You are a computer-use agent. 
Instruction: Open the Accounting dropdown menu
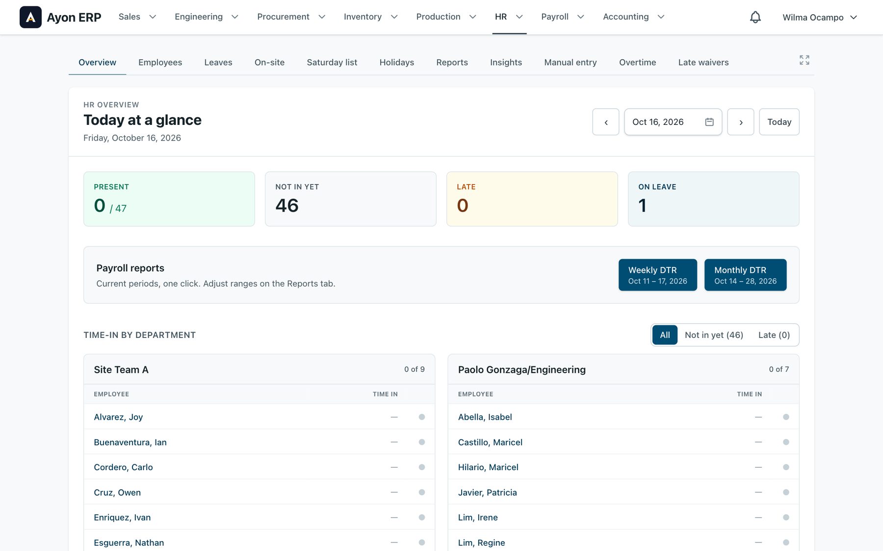[634, 17]
